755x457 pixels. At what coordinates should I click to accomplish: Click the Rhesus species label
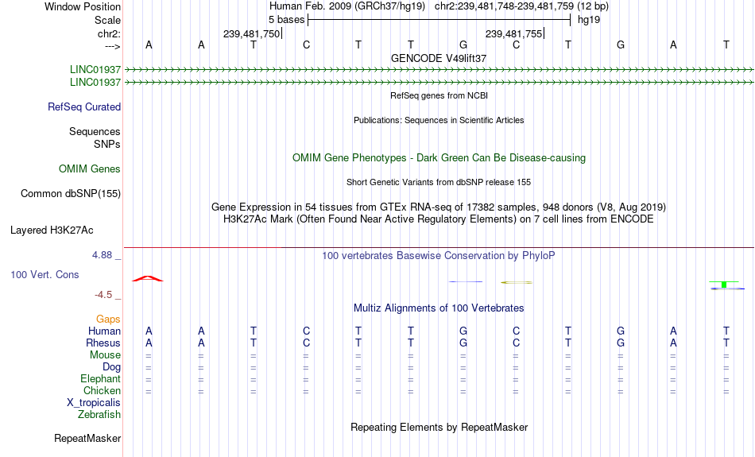click(103, 343)
